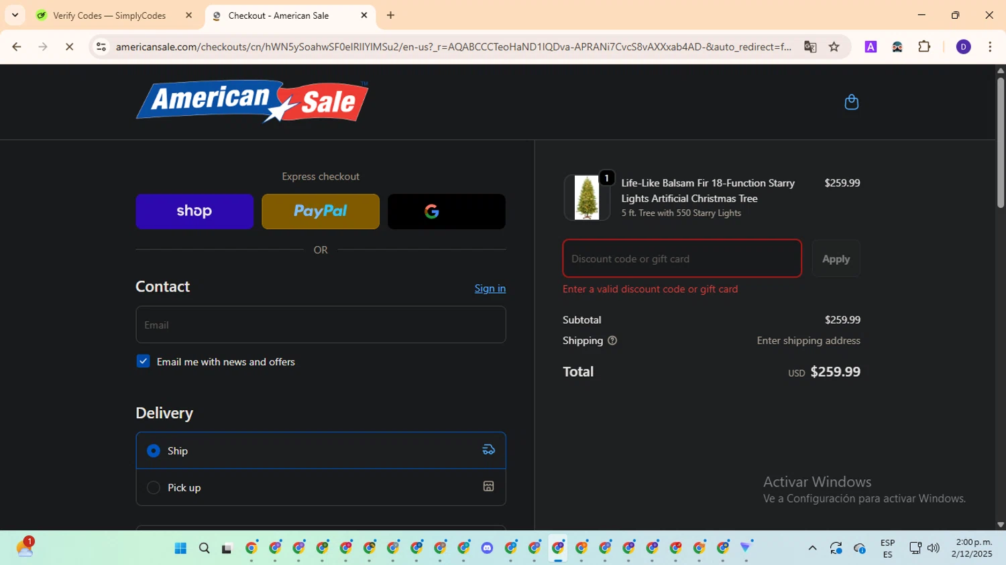
Task: Choose Google Pay express checkout
Action: [x=447, y=212]
